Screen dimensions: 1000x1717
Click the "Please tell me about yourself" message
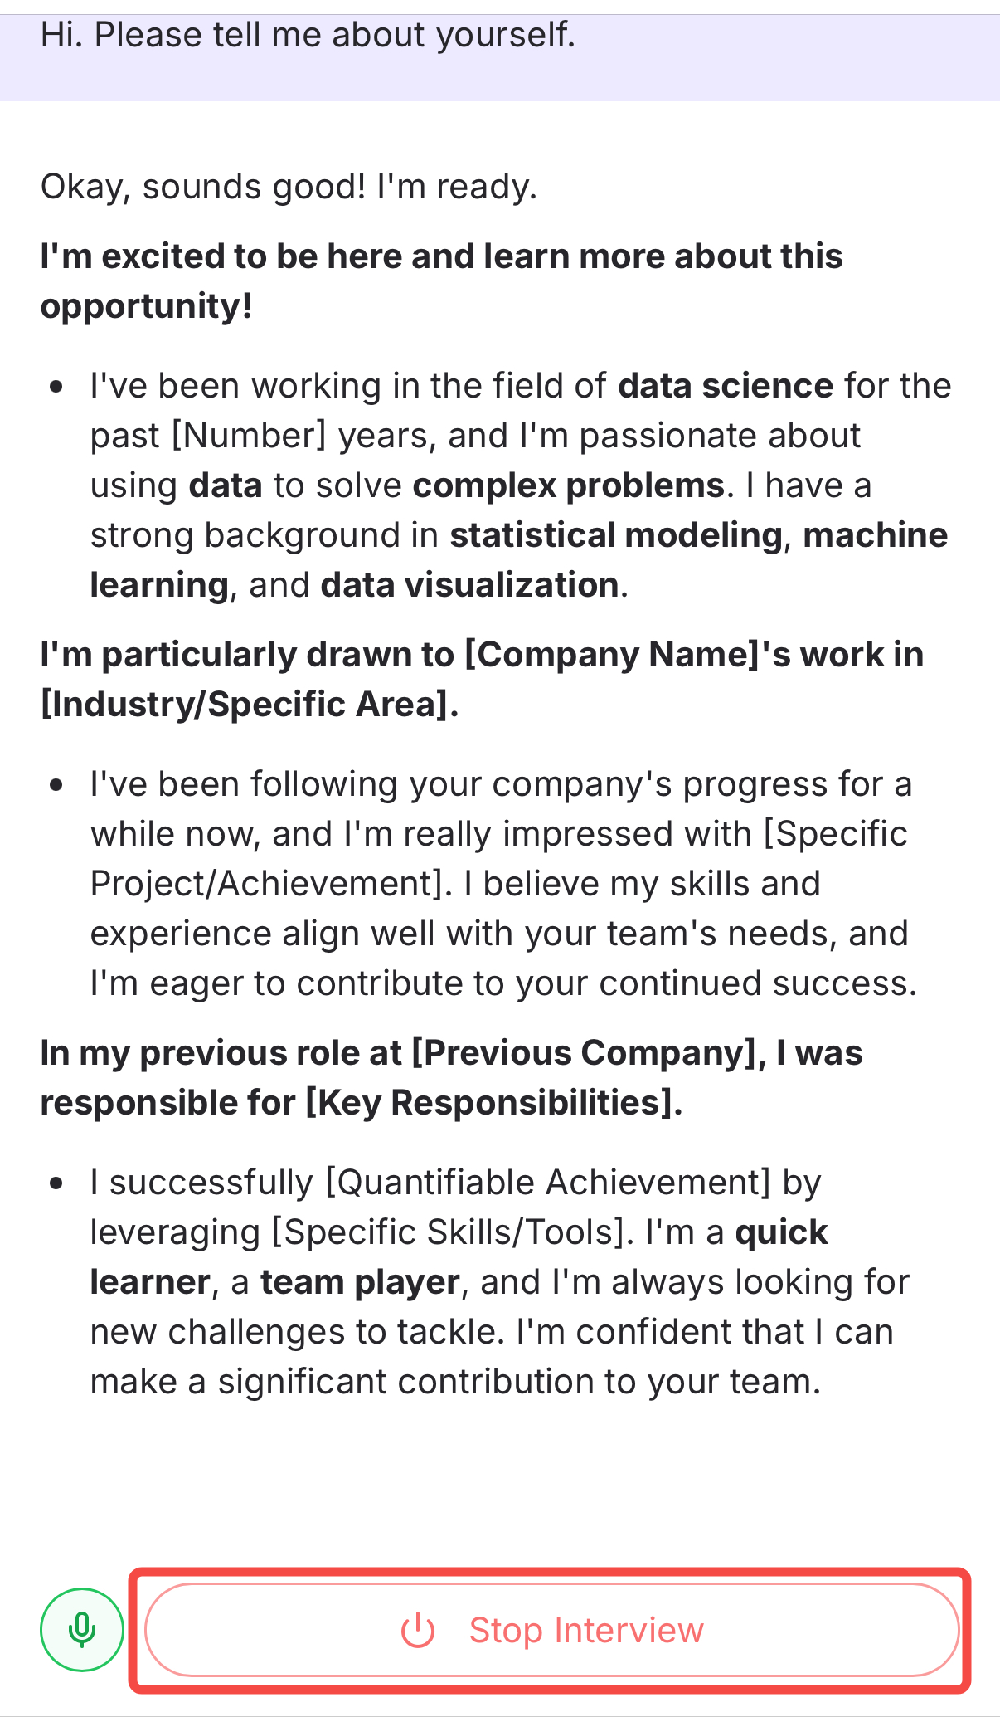[x=308, y=36]
